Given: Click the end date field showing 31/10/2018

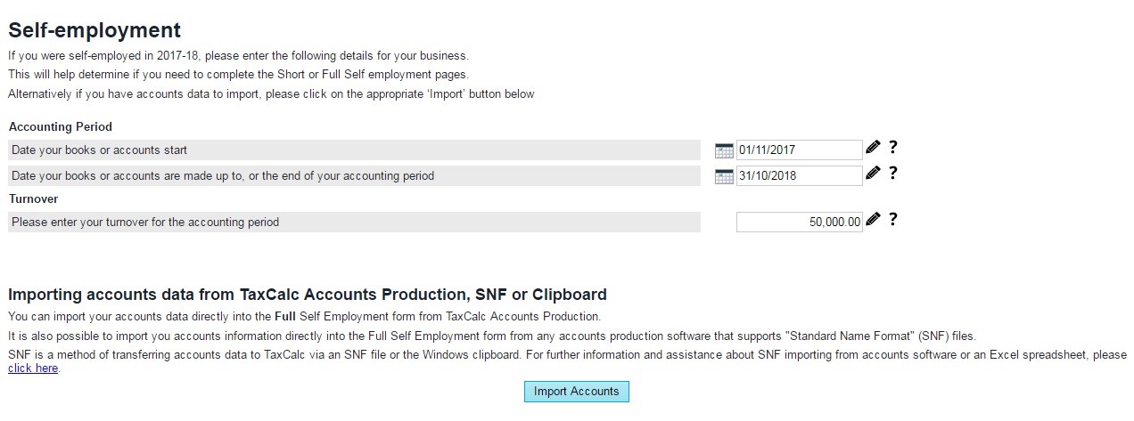Looking at the screenshot, I should [799, 176].
